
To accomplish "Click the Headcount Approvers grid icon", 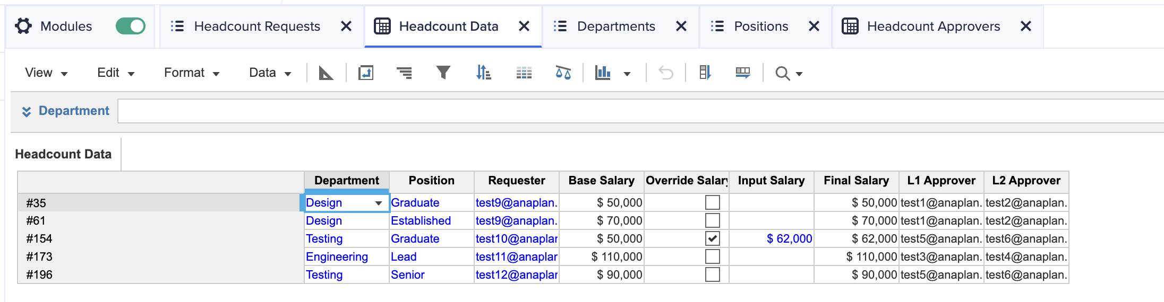I will click(x=850, y=26).
